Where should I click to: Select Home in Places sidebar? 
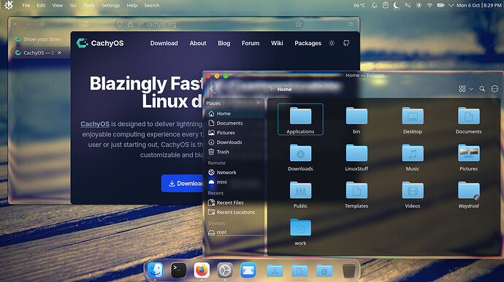234,114
